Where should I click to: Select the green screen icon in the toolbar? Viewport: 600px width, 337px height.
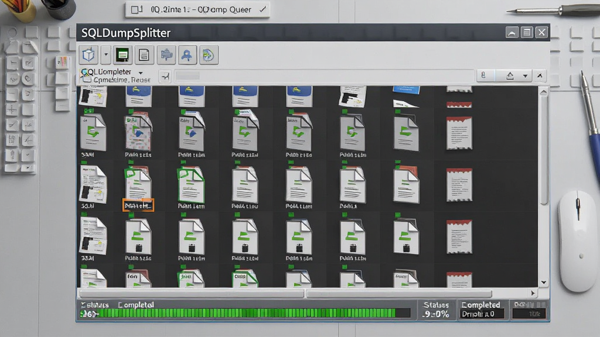[122, 55]
